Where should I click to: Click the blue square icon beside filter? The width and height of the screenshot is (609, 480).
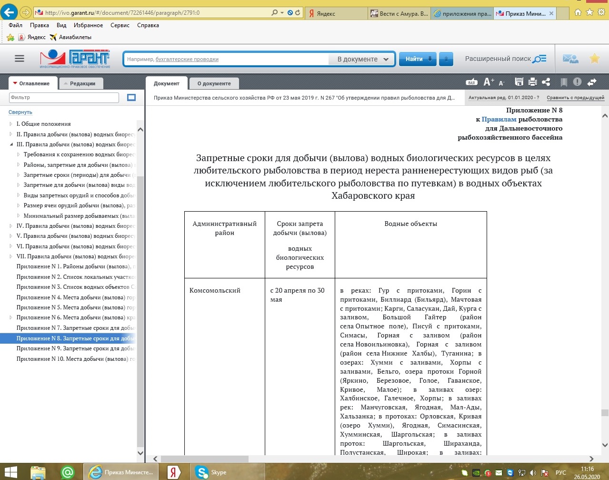point(131,97)
